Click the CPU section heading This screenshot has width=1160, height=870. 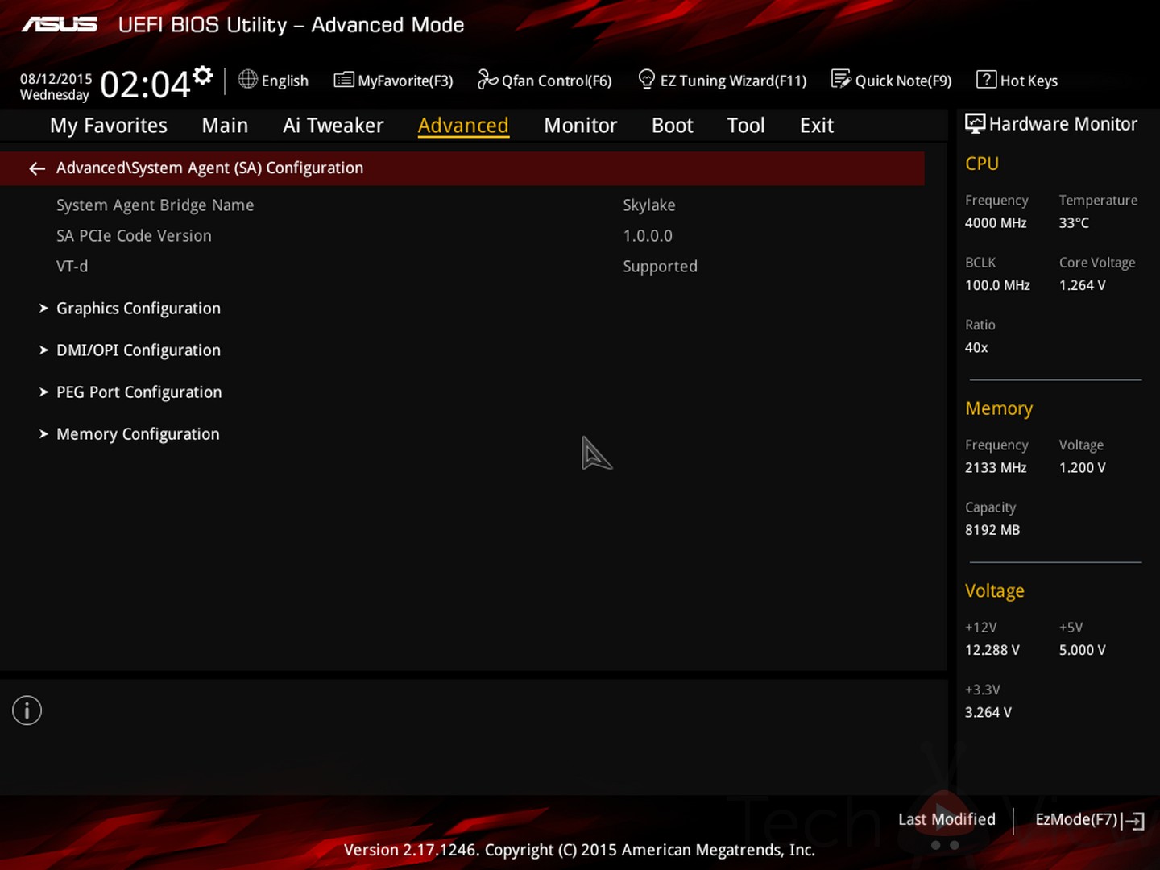[982, 164]
